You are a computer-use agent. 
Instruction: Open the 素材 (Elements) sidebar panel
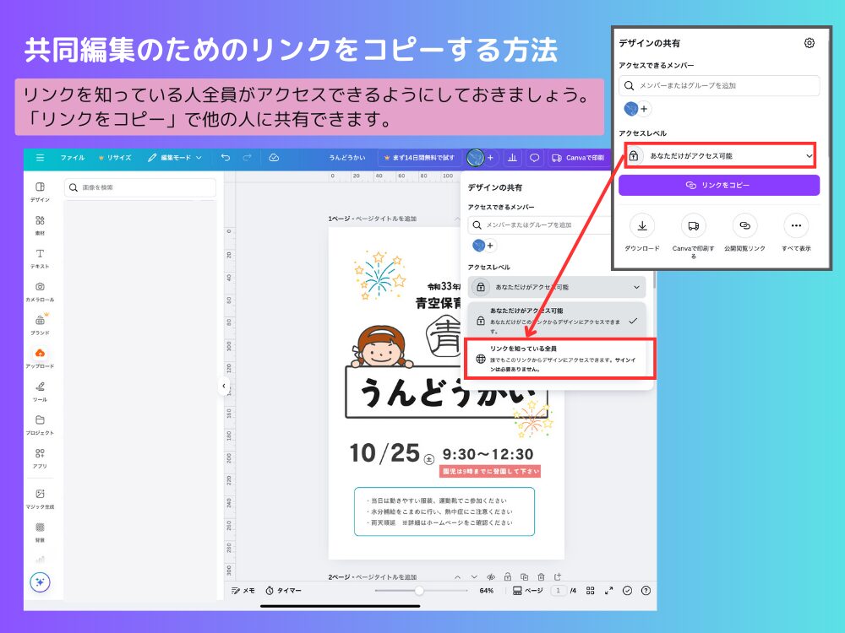(x=40, y=225)
